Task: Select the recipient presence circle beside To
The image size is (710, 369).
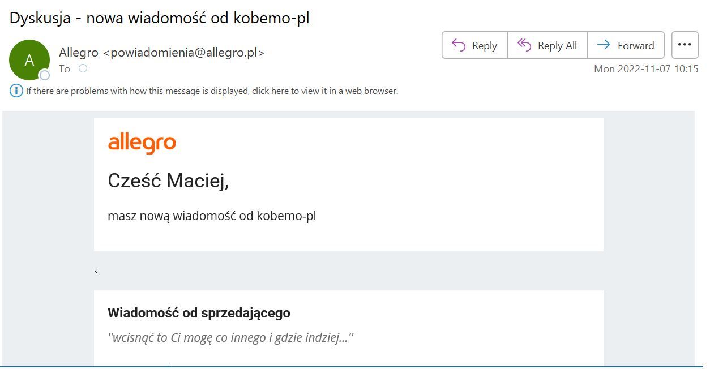Action: point(83,68)
